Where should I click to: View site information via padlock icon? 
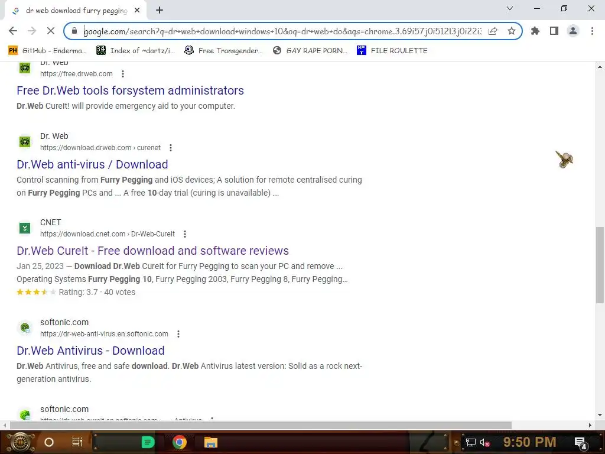[74, 31]
